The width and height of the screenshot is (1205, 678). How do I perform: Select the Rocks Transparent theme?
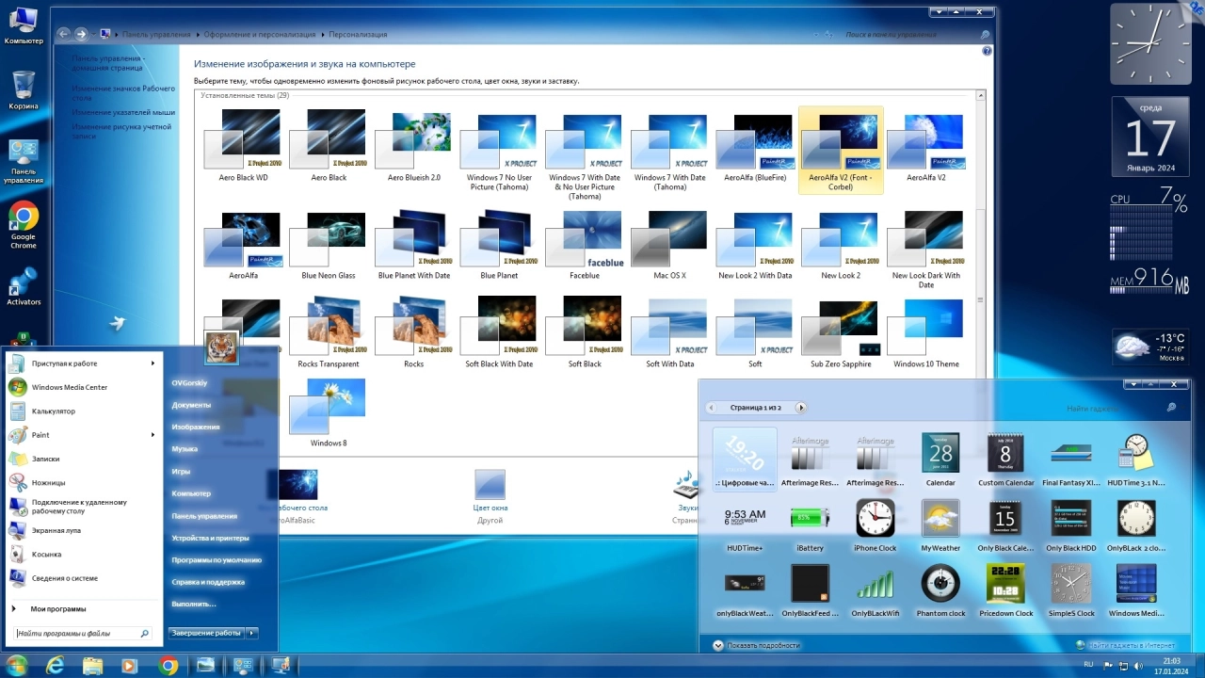tap(329, 332)
